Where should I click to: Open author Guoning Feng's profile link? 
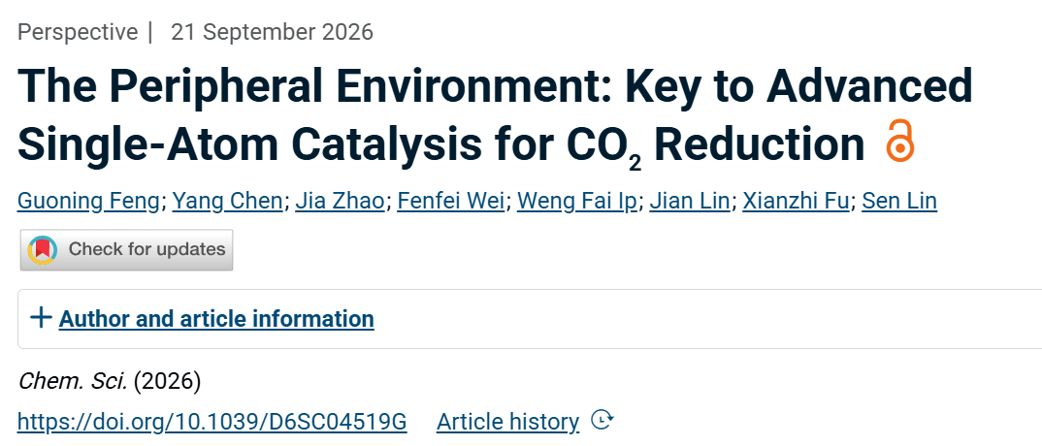tap(89, 201)
